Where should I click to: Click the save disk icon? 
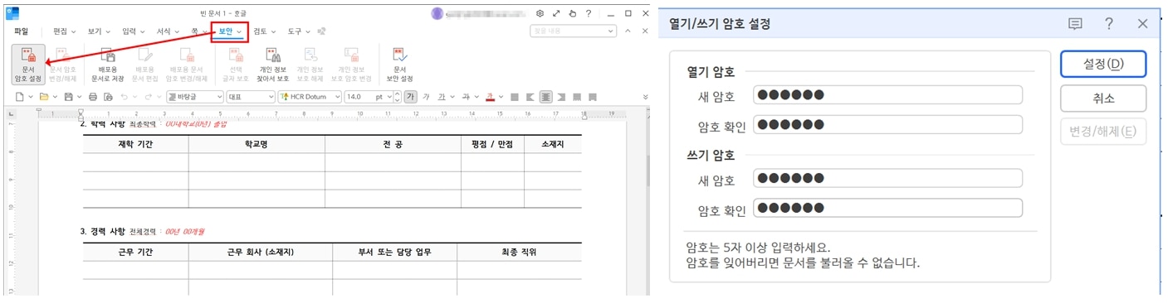point(68,97)
